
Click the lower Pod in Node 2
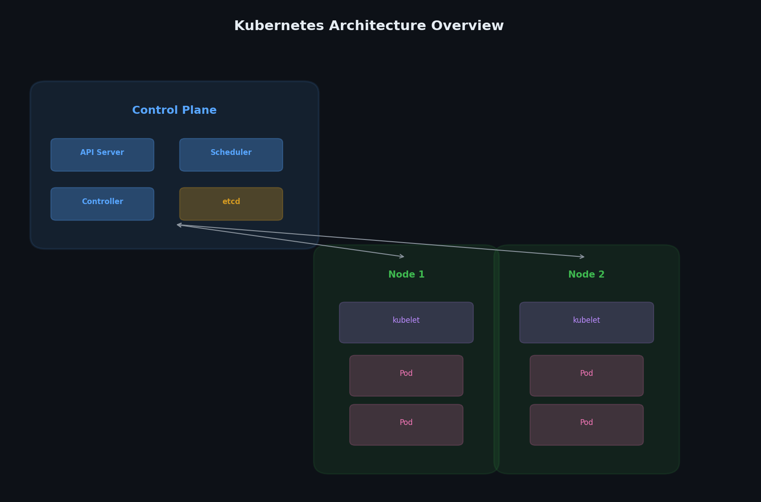(x=586, y=425)
